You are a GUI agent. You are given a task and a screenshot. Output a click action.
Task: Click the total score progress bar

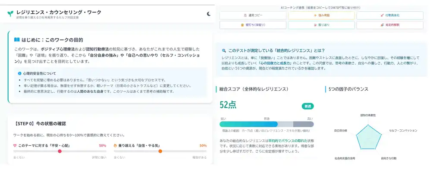[267, 124]
